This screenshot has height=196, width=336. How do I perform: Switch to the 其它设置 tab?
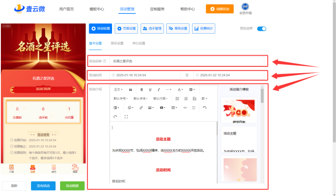[x=138, y=44]
